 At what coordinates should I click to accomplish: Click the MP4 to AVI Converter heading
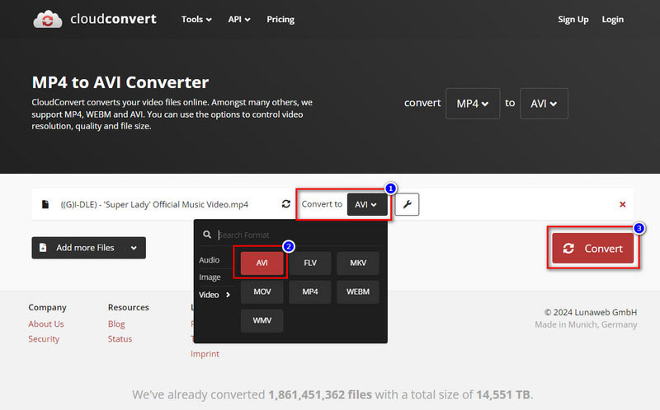click(x=120, y=82)
